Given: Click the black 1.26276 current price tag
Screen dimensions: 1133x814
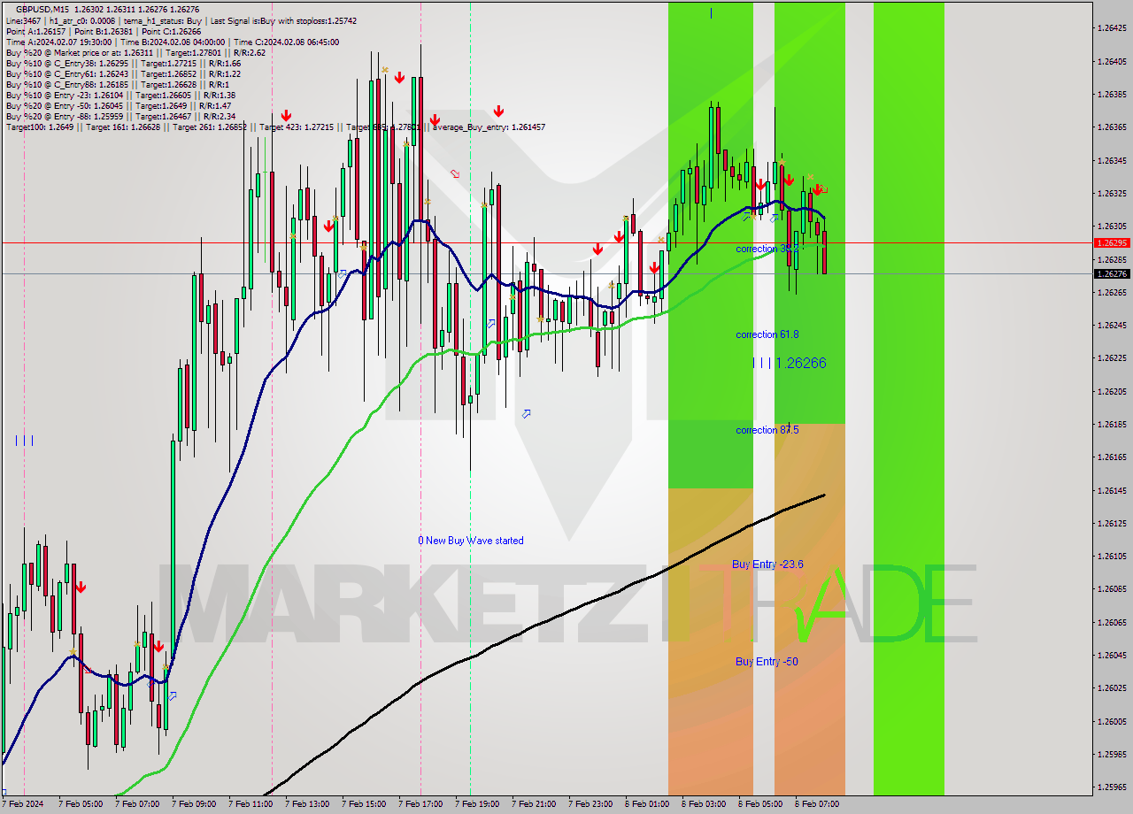Looking at the screenshot, I should (x=1112, y=273).
